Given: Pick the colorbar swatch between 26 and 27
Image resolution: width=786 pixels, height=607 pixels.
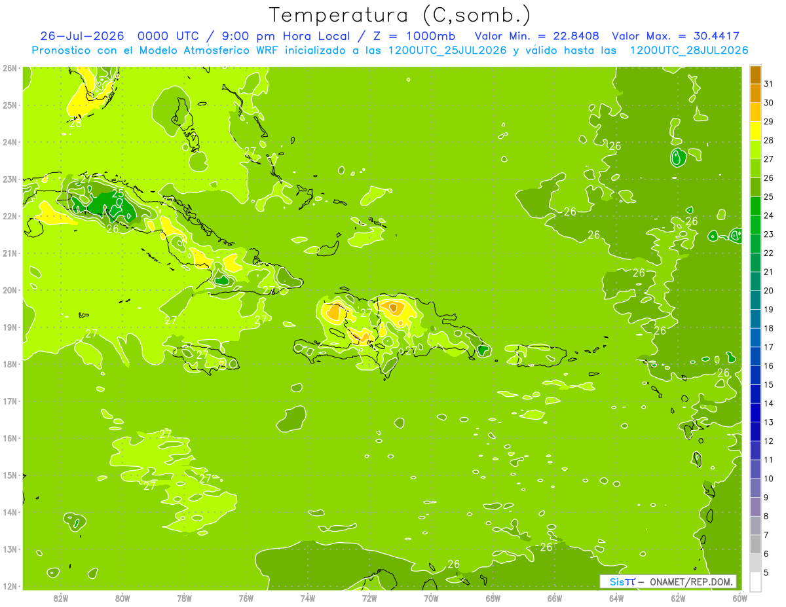Looking at the screenshot, I should point(755,169).
